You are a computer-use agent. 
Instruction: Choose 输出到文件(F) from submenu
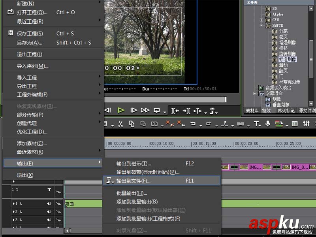coord(162,181)
